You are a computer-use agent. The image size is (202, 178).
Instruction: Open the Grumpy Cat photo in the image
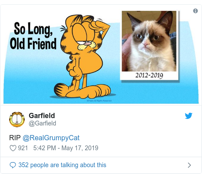point(149,41)
